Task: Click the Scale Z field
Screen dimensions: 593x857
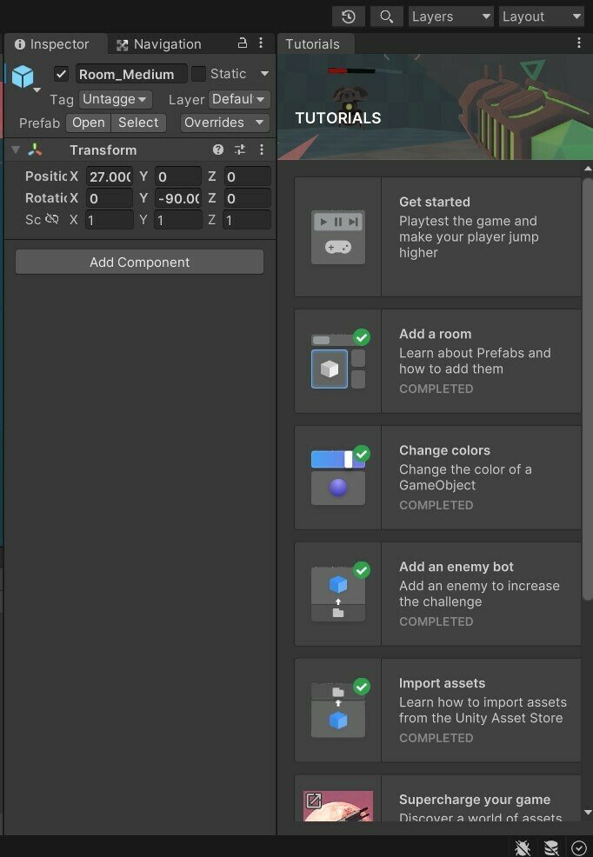Action: 247,220
